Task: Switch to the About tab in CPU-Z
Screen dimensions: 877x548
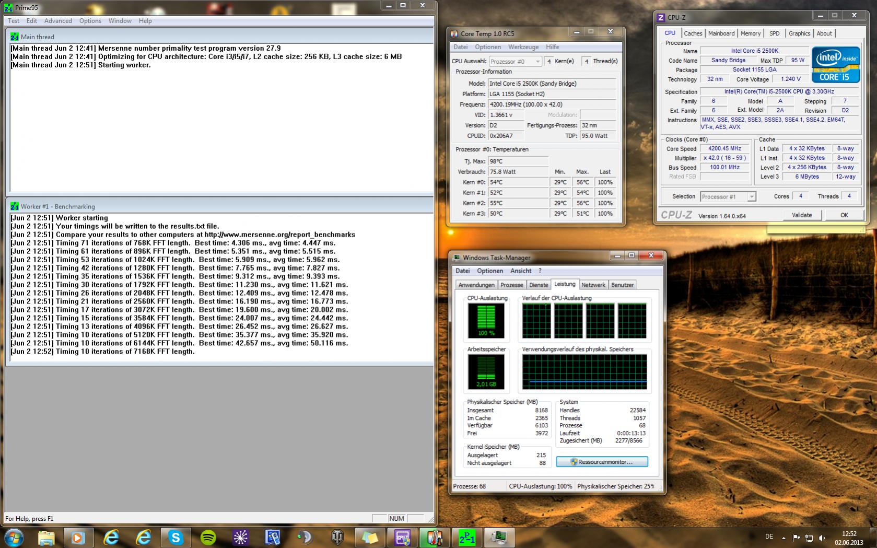Action: coord(824,33)
